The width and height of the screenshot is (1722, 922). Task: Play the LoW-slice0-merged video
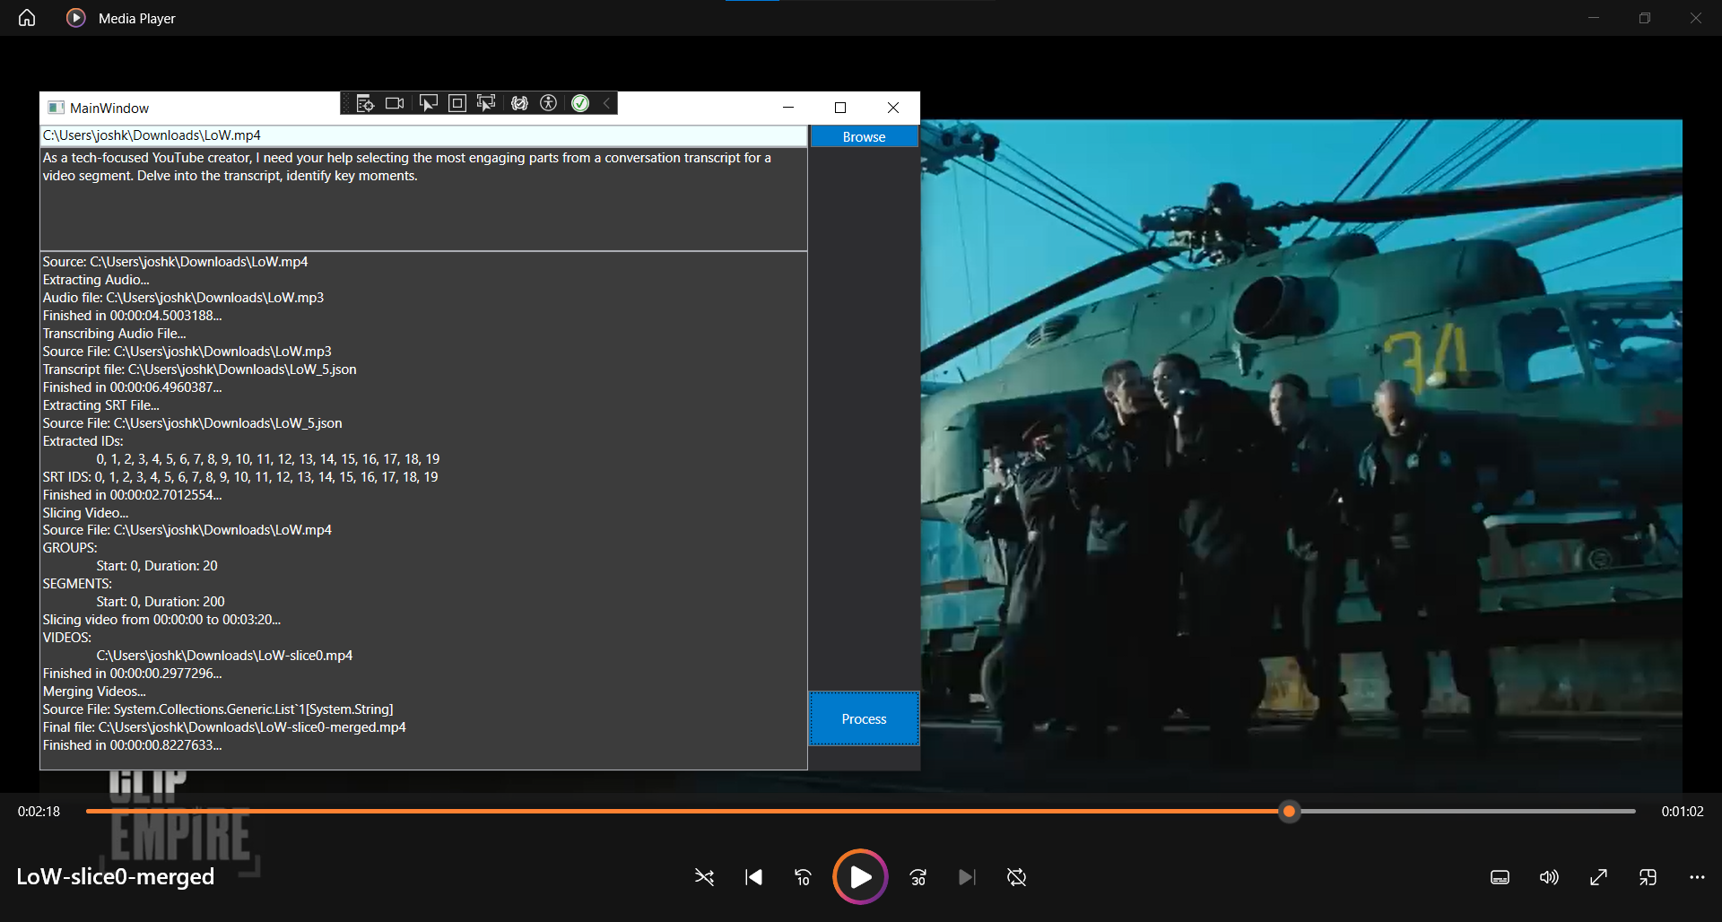pos(860,876)
